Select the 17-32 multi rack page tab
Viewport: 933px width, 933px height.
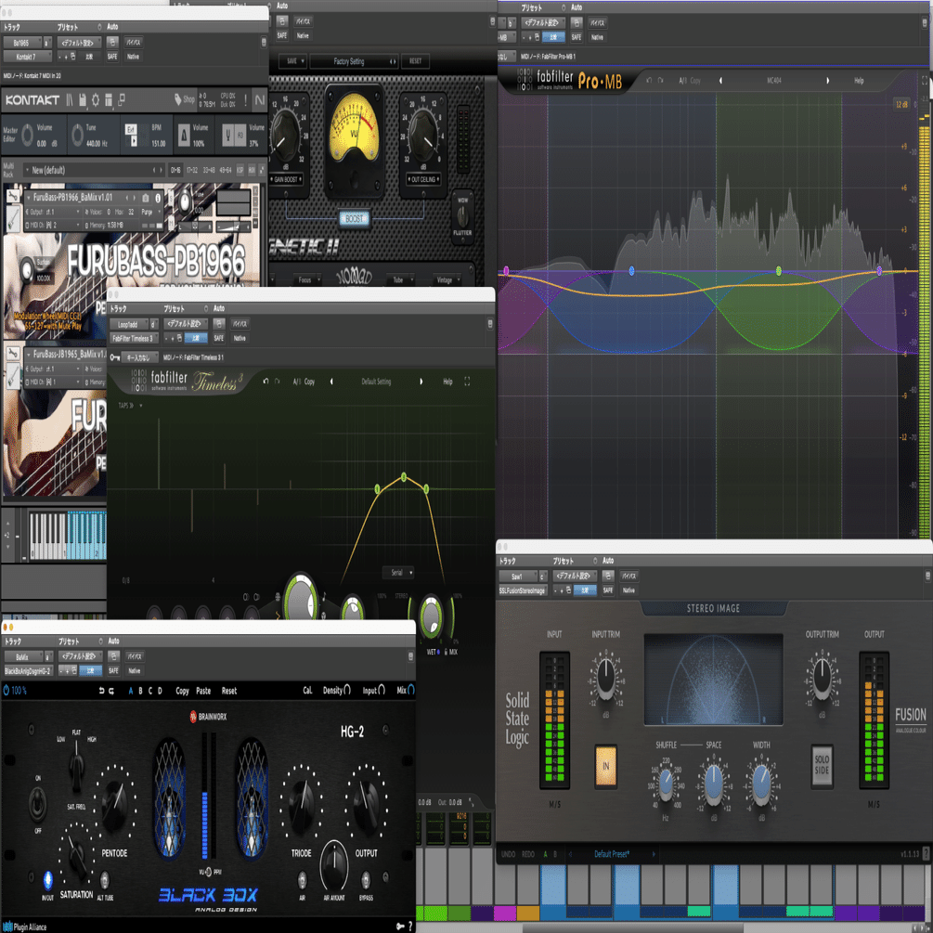point(192,170)
